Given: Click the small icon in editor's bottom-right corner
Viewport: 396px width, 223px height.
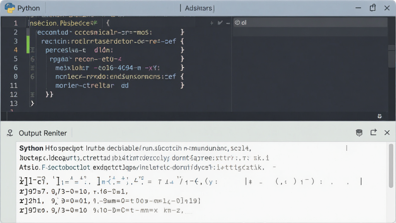Looking at the screenshot, I should click(380, 116).
